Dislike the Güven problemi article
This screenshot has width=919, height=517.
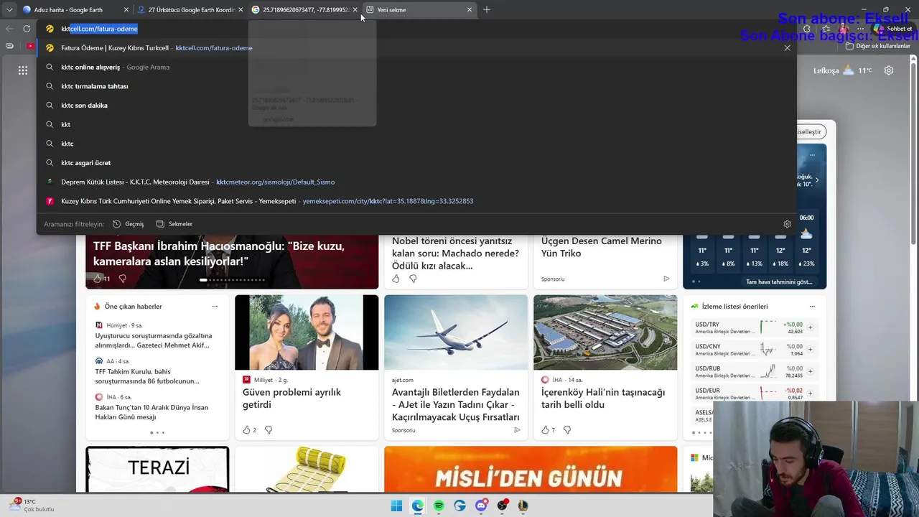tap(269, 430)
